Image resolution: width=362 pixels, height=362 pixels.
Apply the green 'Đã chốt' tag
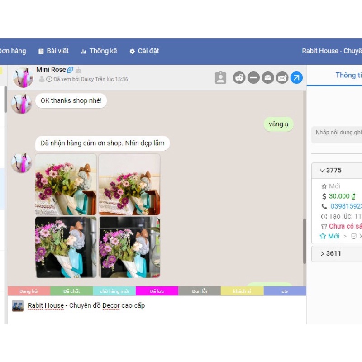[71, 291]
